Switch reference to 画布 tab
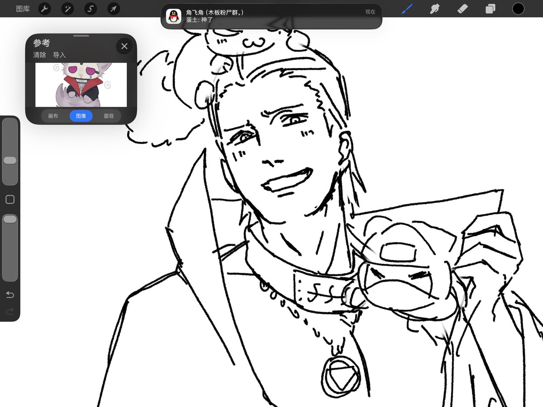Screen dimensions: 543x407 coord(53,115)
